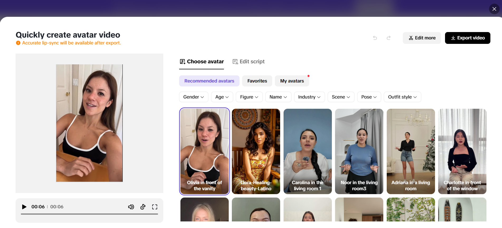Image resolution: width=502 pixels, height=228 pixels.
Task: Expand the Pose filter dropdown
Action: [369, 97]
